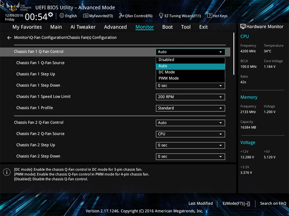Open the Chassis Fan 1 Speed Low Limit dropdown
The width and height of the screenshot is (289, 216).
tap(190, 97)
